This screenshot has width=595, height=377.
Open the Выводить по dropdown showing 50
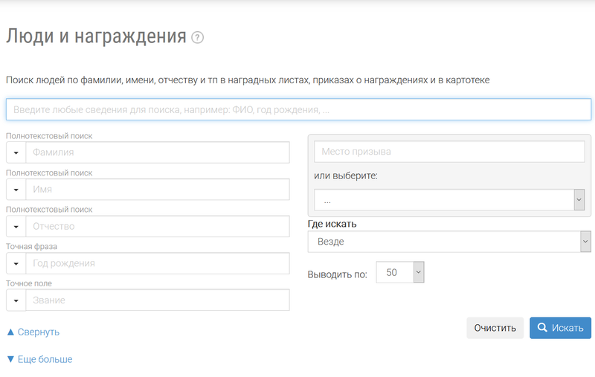[400, 272]
